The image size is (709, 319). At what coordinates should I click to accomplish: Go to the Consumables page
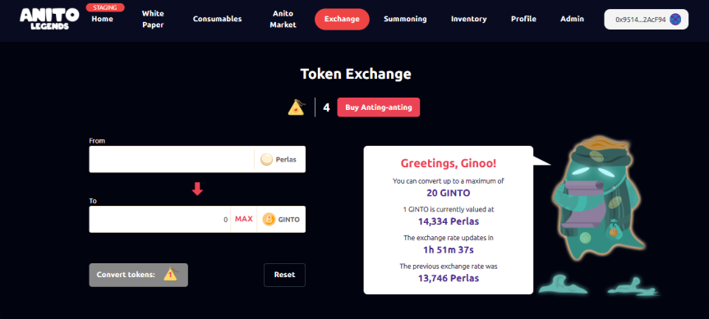(217, 19)
